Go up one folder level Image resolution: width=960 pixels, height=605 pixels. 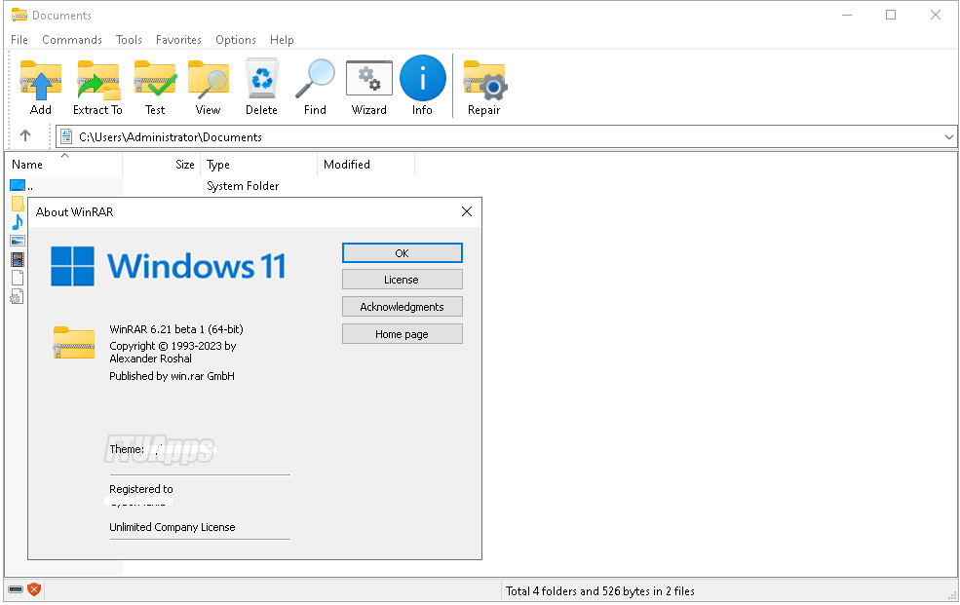(25, 135)
